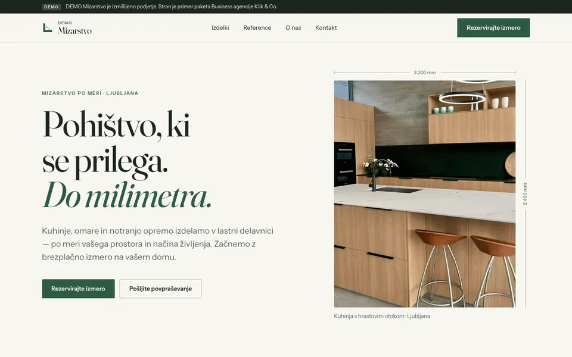Screen dimensions: 572x357
Task: Open the Kontakt navigation link
Action: (x=326, y=28)
